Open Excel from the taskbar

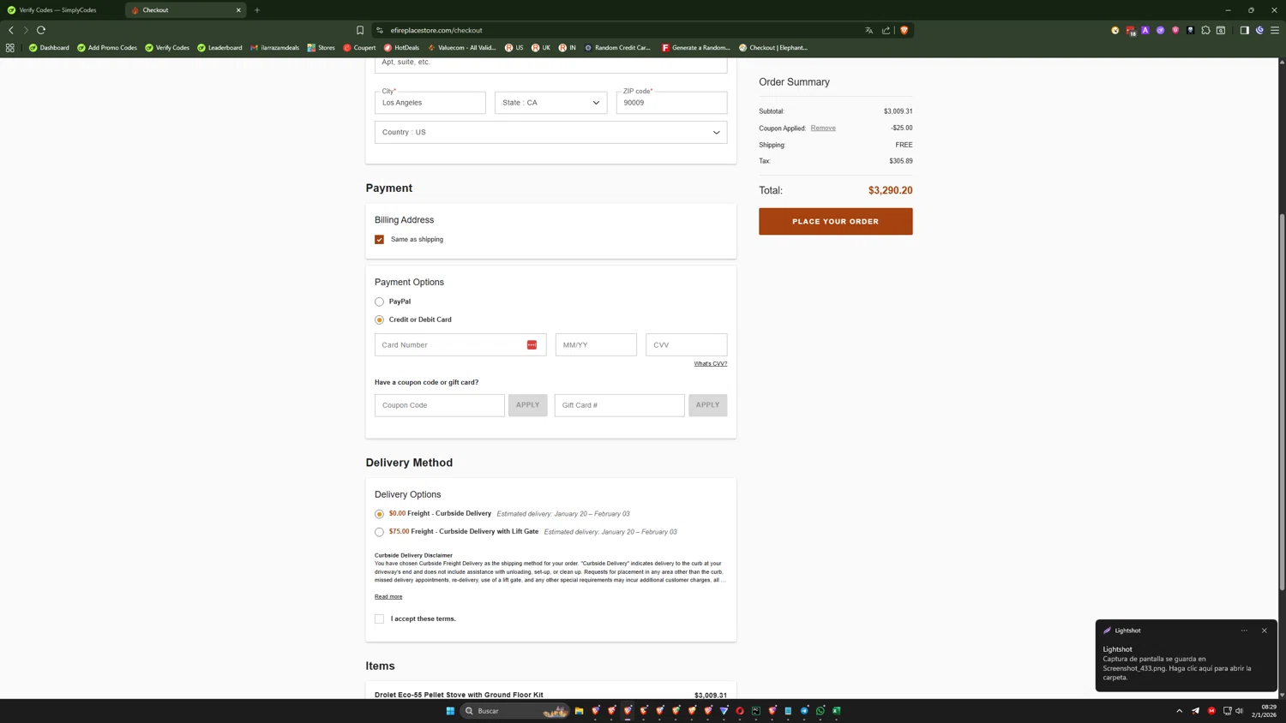(x=837, y=710)
